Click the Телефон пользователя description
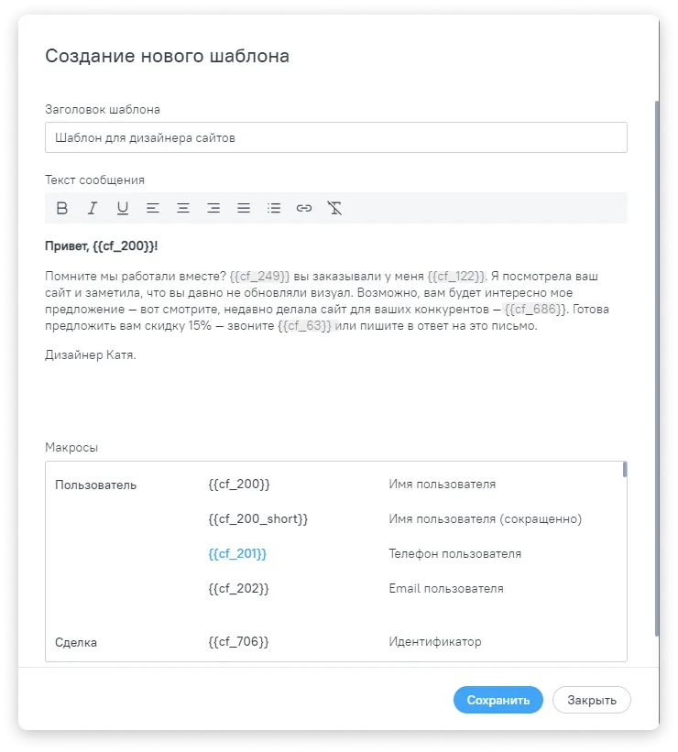Screen dimensions: 678x752 [x=454, y=554]
